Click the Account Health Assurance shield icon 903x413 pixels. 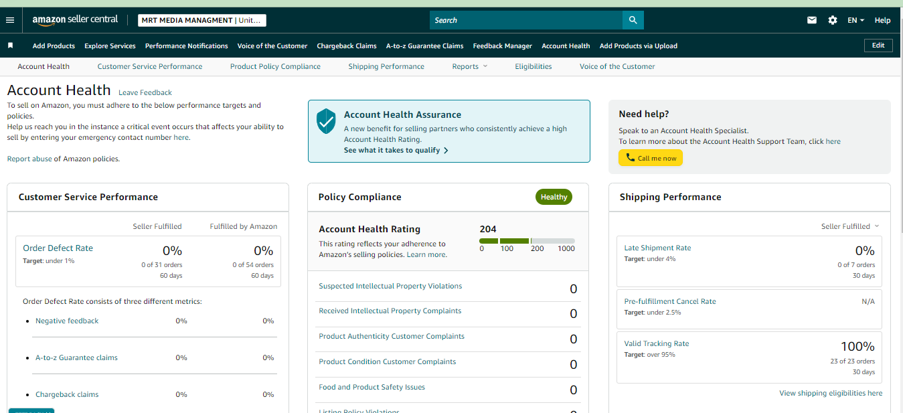(x=326, y=121)
